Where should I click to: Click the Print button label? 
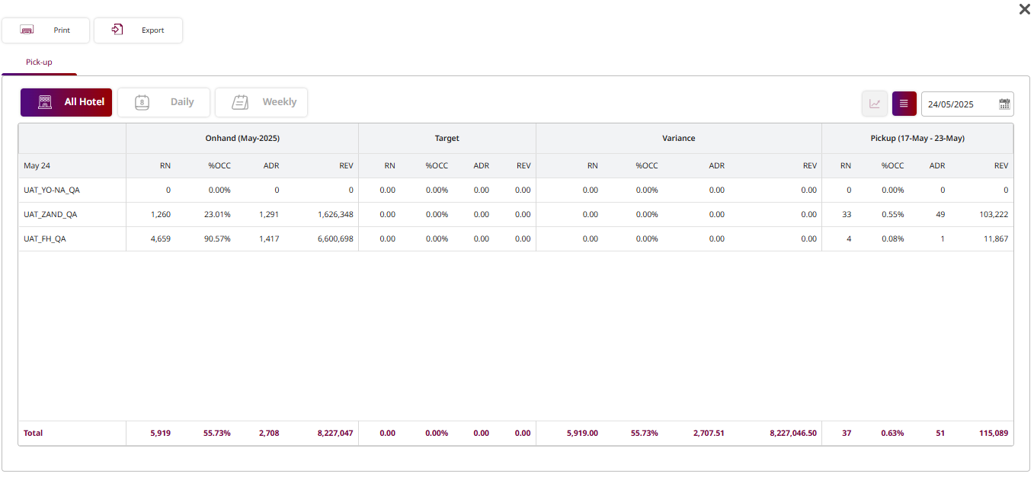pyautogui.click(x=62, y=30)
